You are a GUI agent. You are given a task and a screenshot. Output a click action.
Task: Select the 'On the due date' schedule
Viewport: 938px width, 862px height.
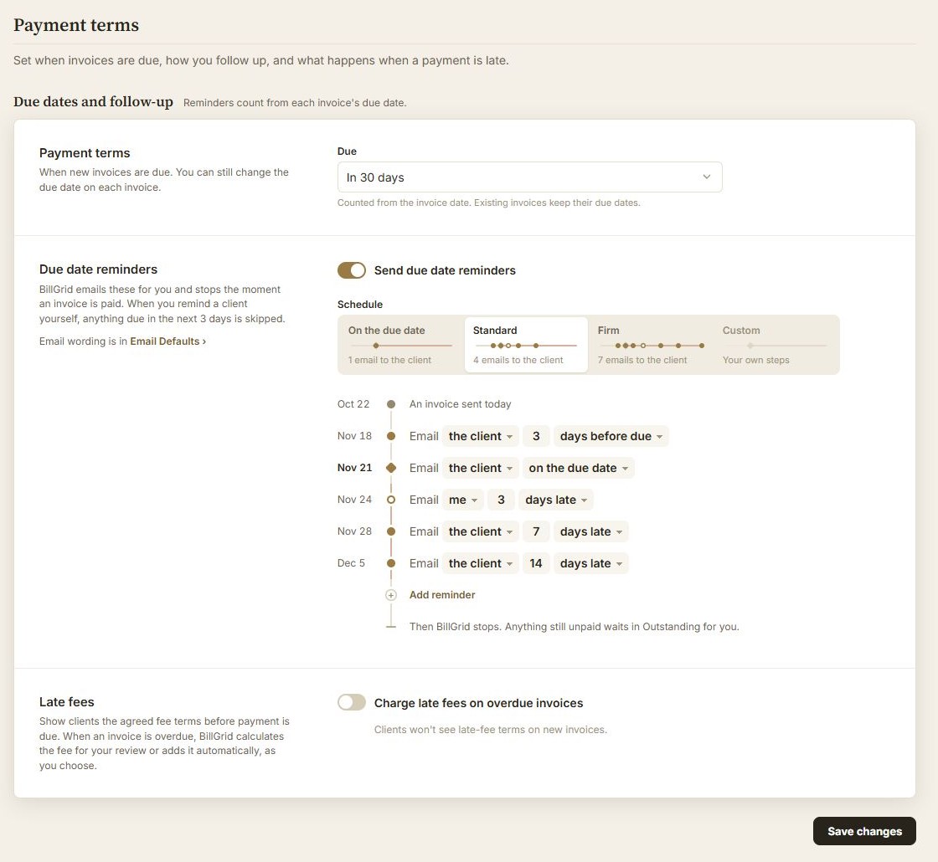(401, 345)
